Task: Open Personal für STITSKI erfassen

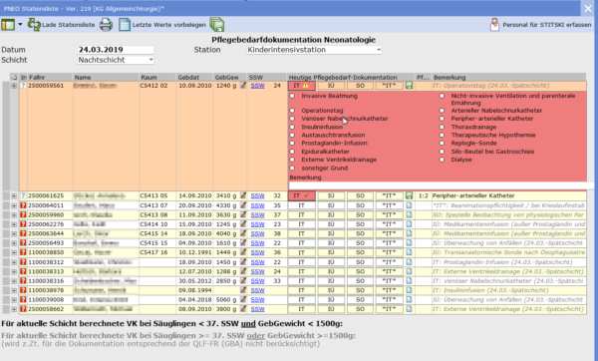Action: tap(540, 25)
